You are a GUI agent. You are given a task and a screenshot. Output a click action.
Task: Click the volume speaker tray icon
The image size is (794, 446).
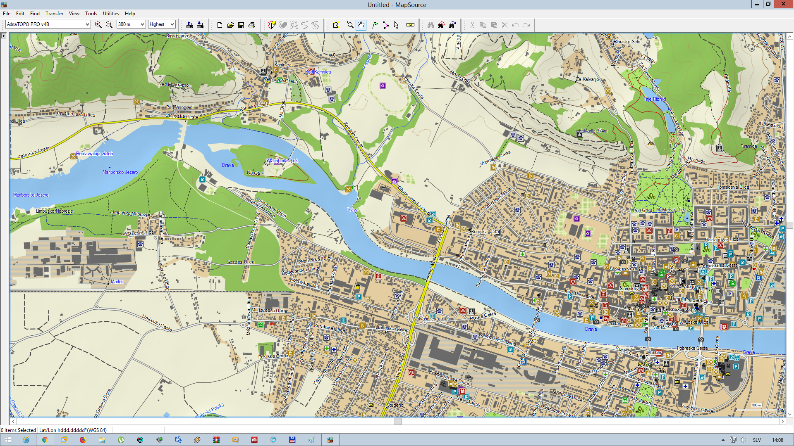(744, 440)
